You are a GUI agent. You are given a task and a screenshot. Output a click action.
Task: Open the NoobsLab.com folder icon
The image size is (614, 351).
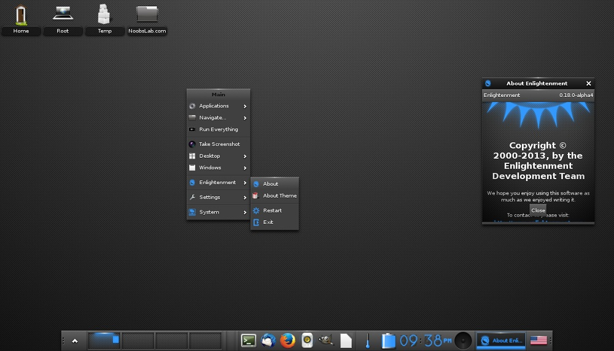click(x=147, y=15)
